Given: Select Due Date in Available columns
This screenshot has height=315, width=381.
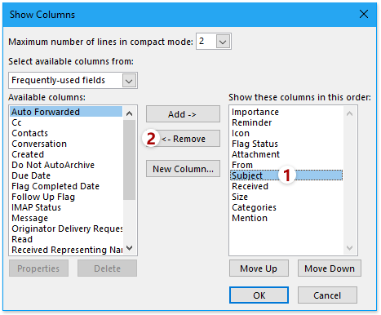Looking at the screenshot, I should [x=66, y=175].
